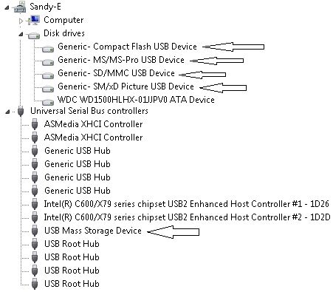Select Generic- MS/MS-Pro USB Device
Screen dimensions: 333x292
tap(121, 60)
